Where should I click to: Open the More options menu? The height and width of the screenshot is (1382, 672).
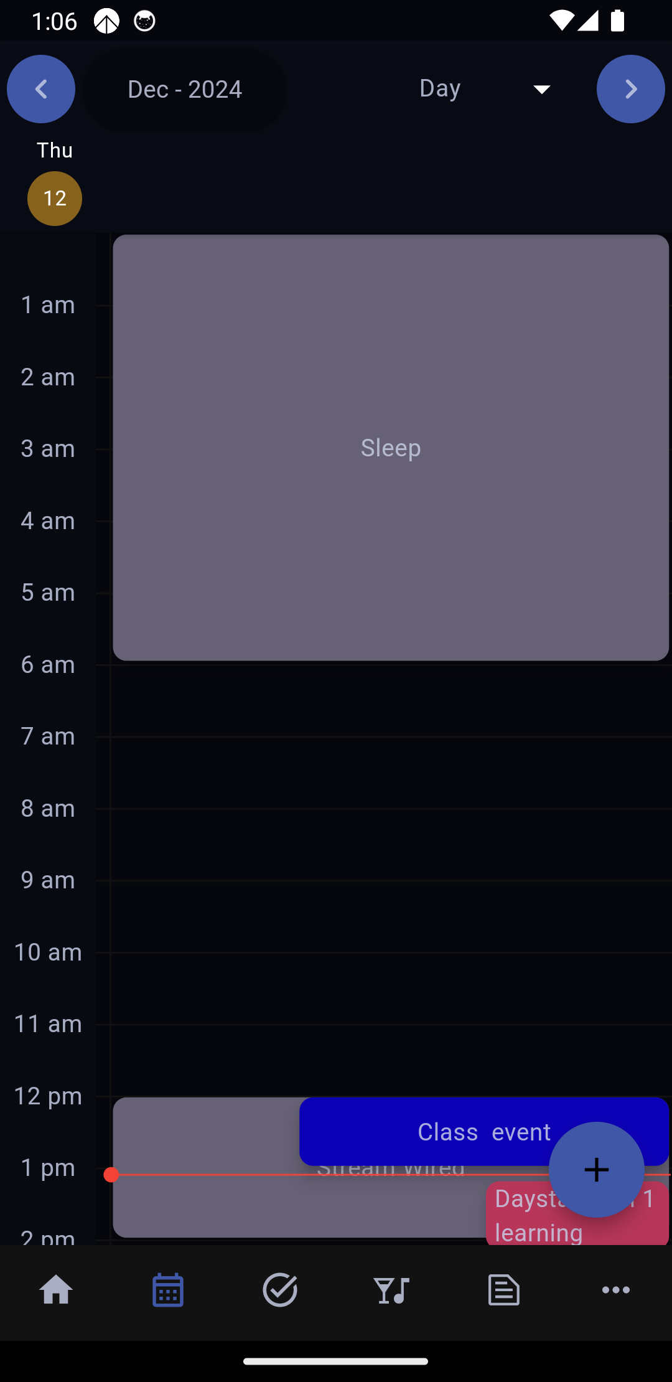[616, 1290]
